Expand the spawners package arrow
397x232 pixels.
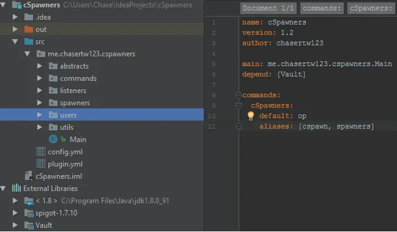pos(39,103)
